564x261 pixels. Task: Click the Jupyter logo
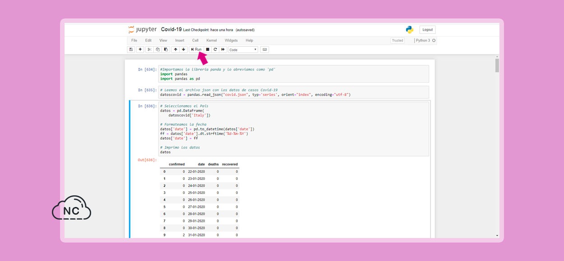(142, 30)
